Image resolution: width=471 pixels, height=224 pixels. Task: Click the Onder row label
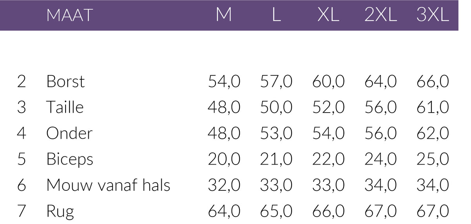[x=69, y=133]
